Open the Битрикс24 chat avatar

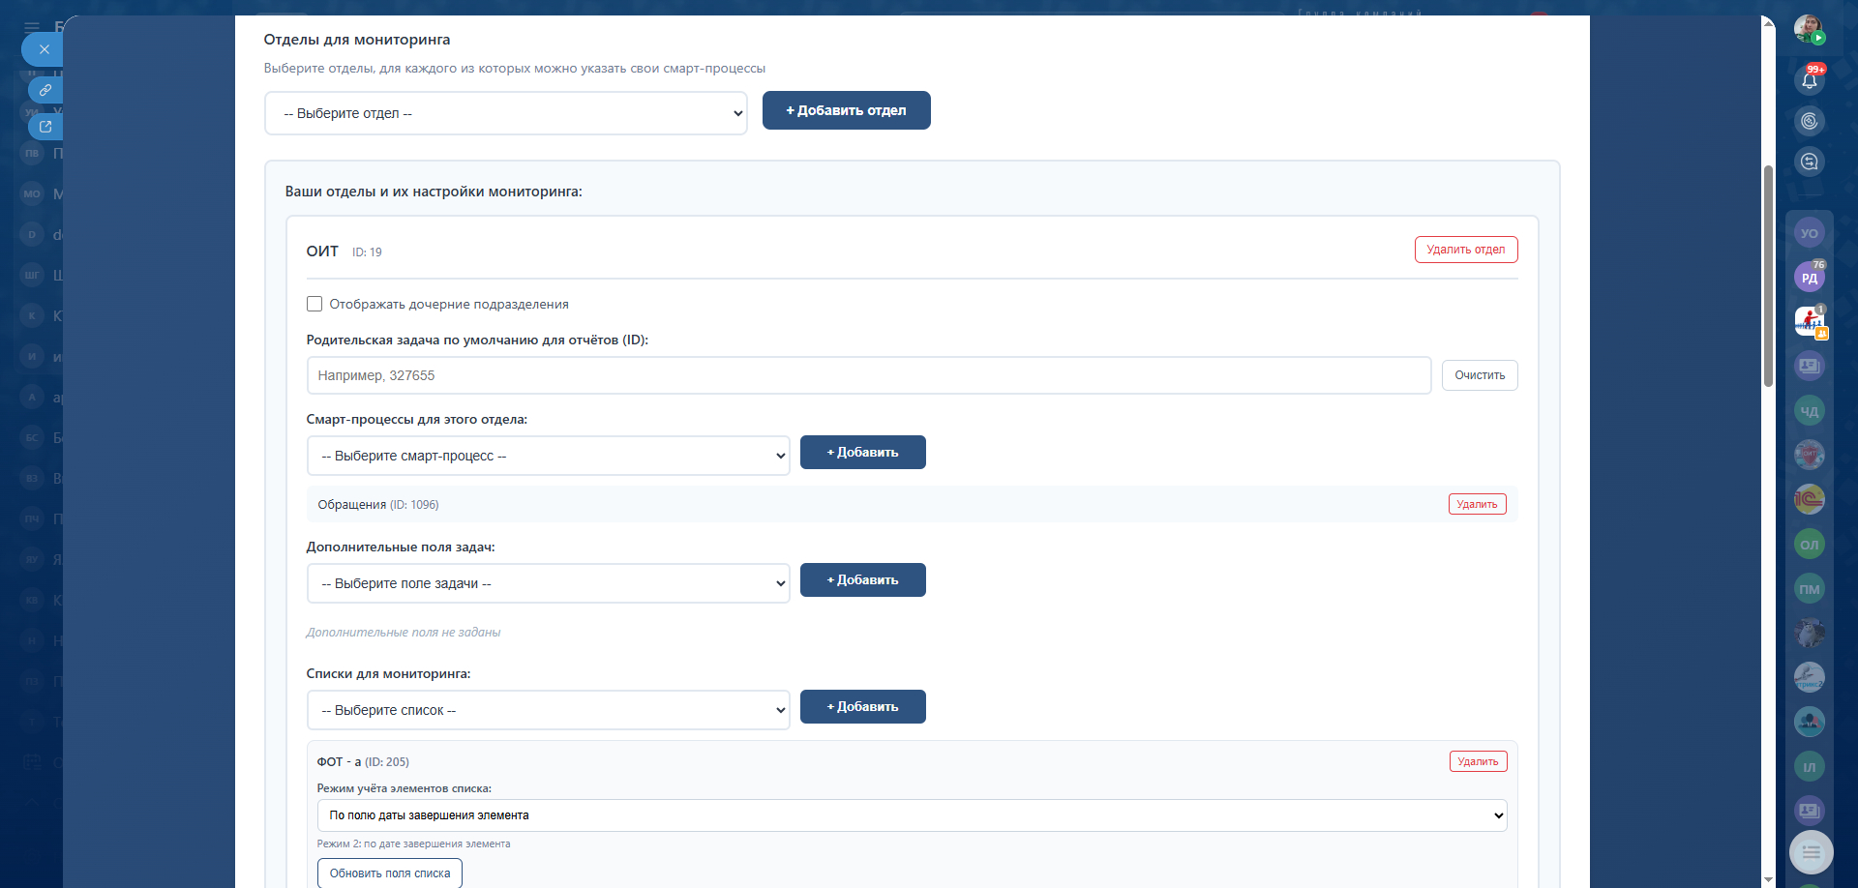[x=1810, y=678]
